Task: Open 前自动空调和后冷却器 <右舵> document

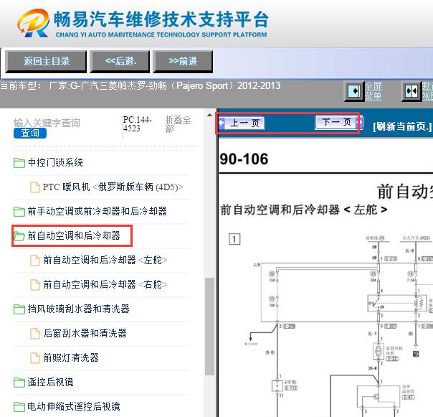Action: 105,284
